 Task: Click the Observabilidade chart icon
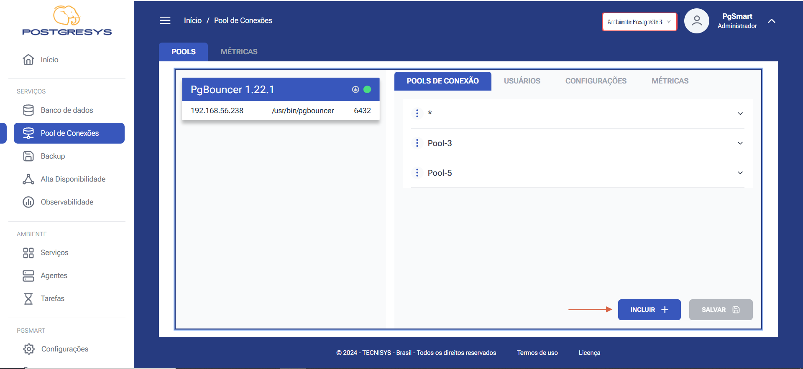28,202
